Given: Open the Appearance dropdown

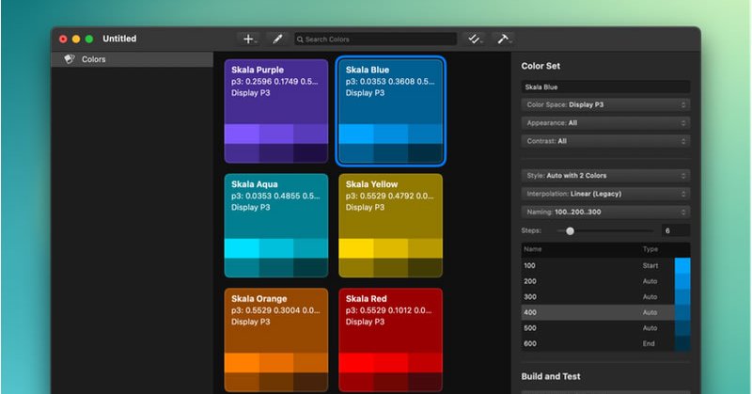Looking at the screenshot, I should tap(605, 123).
